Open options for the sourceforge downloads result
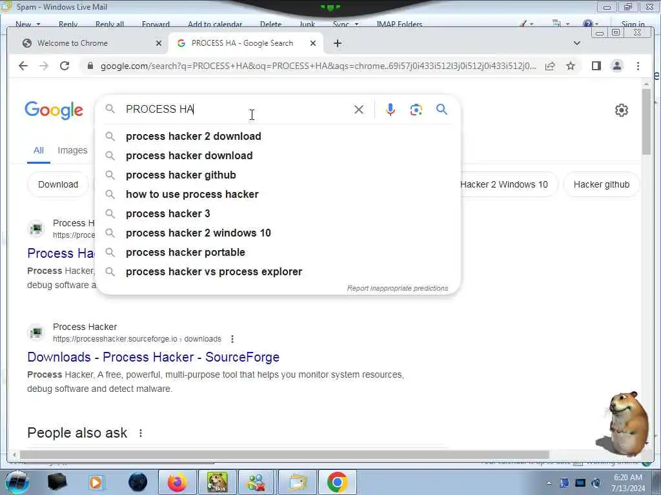Viewport: 661px width, 495px height. pos(232,339)
